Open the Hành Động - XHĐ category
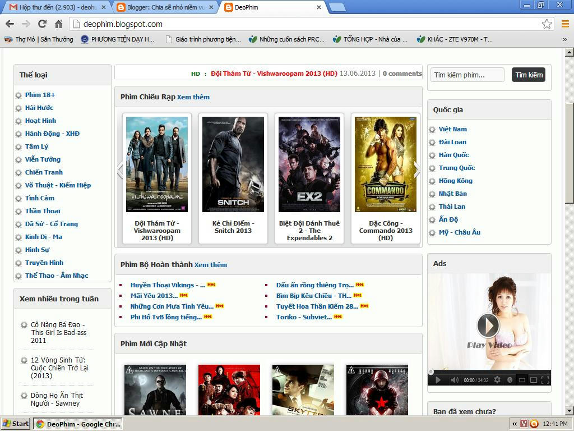Image resolution: width=574 pixels, height=431 pixels. (52, 134)
